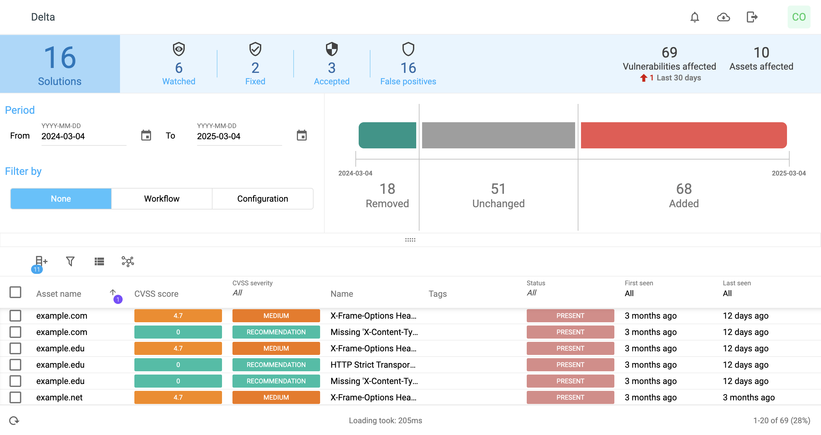Image resolution: width=821 pixels, height=435 pixels.
Task: Open the From date calendar picker
Action: (x=146, y=135)
